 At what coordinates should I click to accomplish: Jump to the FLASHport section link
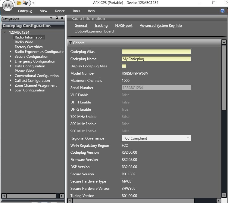coord(124,26)
